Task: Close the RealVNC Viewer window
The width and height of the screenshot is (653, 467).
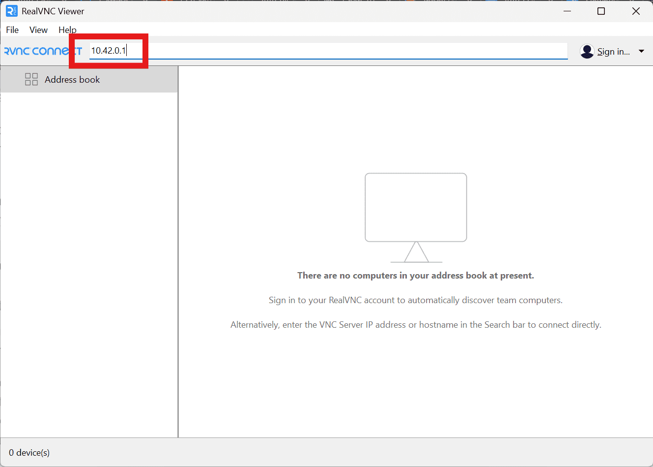Action: click(636, 11)
